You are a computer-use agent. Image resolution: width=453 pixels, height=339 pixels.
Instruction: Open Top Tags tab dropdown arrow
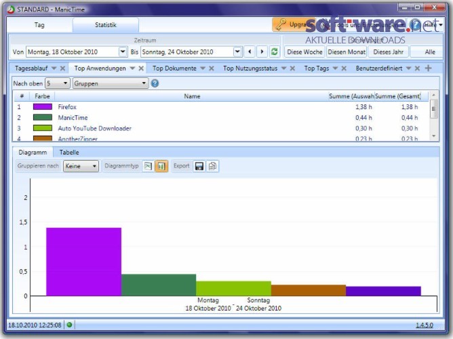coord(335,68)
